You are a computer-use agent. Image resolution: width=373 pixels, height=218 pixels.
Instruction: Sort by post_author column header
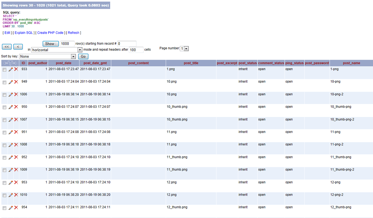38,63
